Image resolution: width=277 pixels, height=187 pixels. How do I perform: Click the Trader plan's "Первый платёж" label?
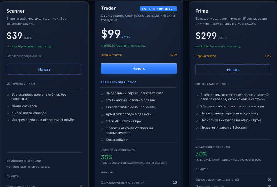click(111, 55)
